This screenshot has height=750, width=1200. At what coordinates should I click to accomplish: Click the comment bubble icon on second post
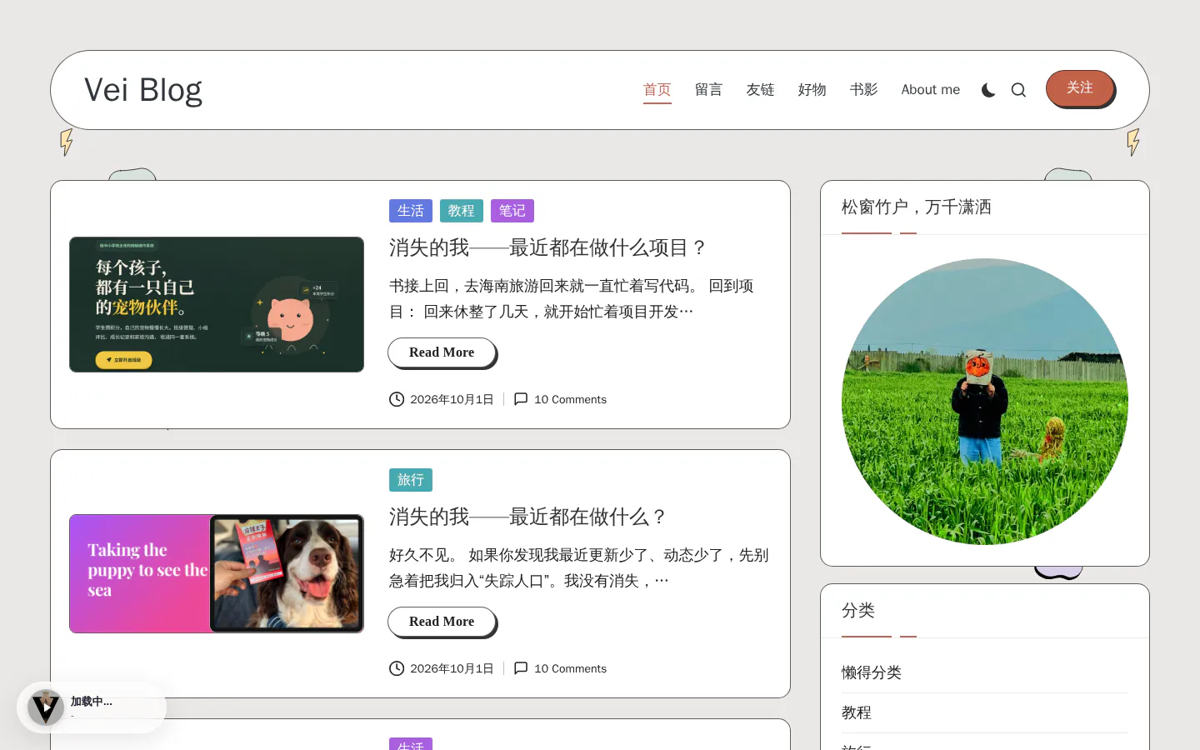pyautogui.click(x=521, y=668)
